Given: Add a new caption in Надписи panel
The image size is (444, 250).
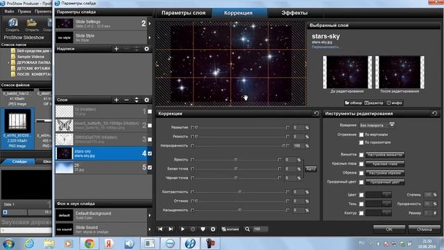Looking at the screenshot, I should tap(117, 49).
